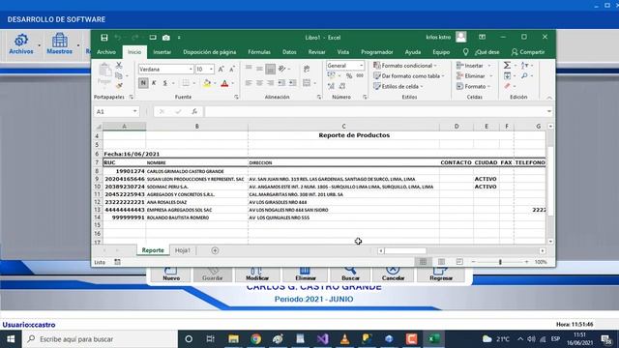Click Modificar button in background window
619x348 pixels.
pyautogui.click(x=257, y=275)
